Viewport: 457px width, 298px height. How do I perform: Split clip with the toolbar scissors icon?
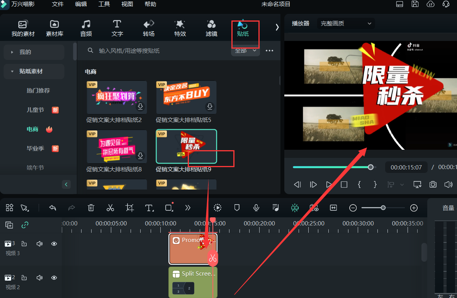(110, 208)
